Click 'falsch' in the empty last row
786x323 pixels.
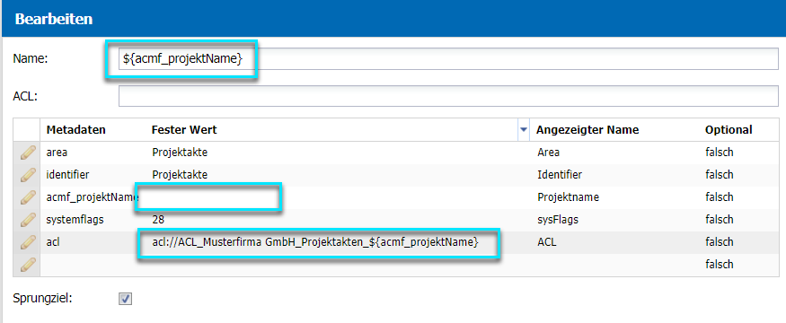tap(720, 265)
